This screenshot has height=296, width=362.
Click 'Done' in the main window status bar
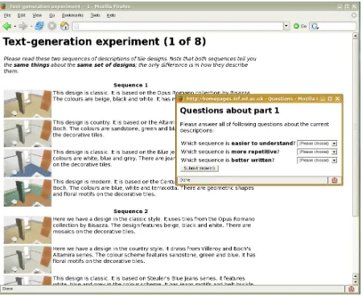pos(7,289)
